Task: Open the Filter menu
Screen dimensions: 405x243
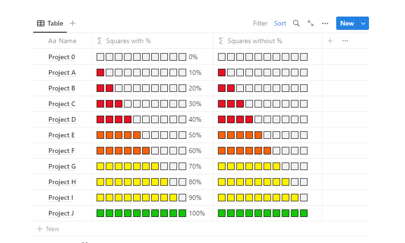Action: click(260, 23)
